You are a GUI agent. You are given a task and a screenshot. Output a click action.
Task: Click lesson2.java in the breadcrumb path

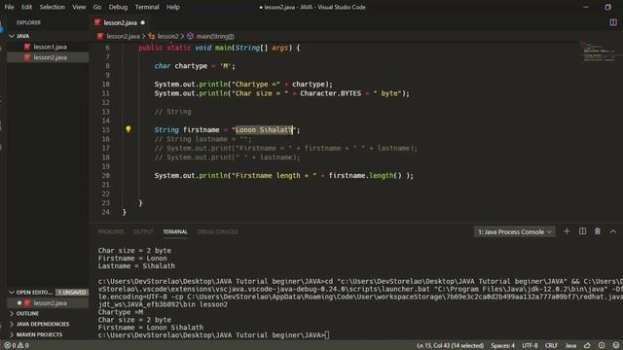123,37
